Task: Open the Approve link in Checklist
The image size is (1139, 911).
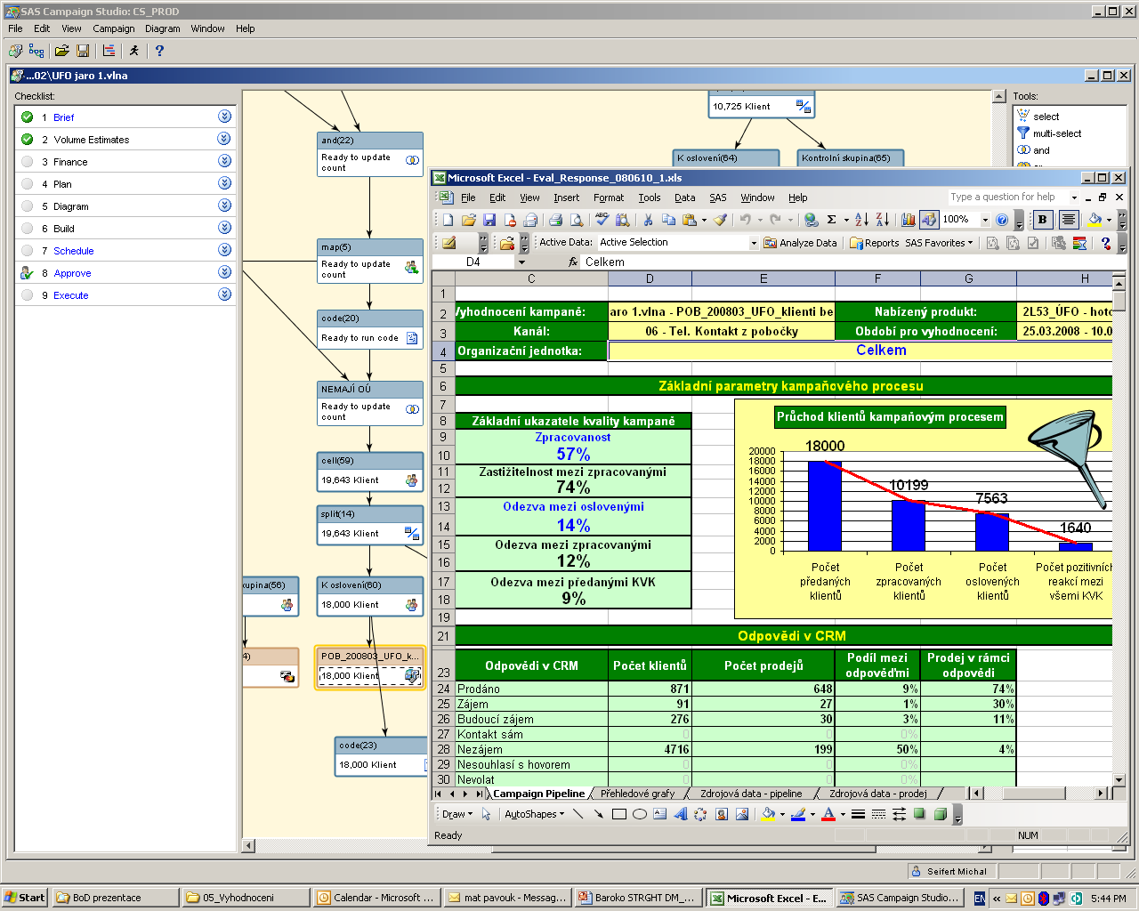Action: click(x=72, y=273)
